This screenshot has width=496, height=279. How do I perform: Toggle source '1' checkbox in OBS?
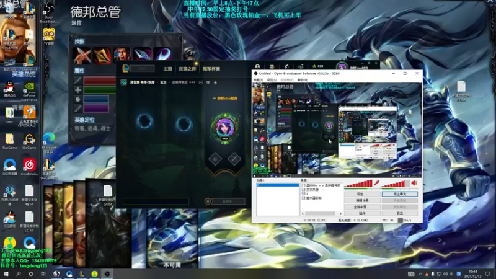pos(303,193)
